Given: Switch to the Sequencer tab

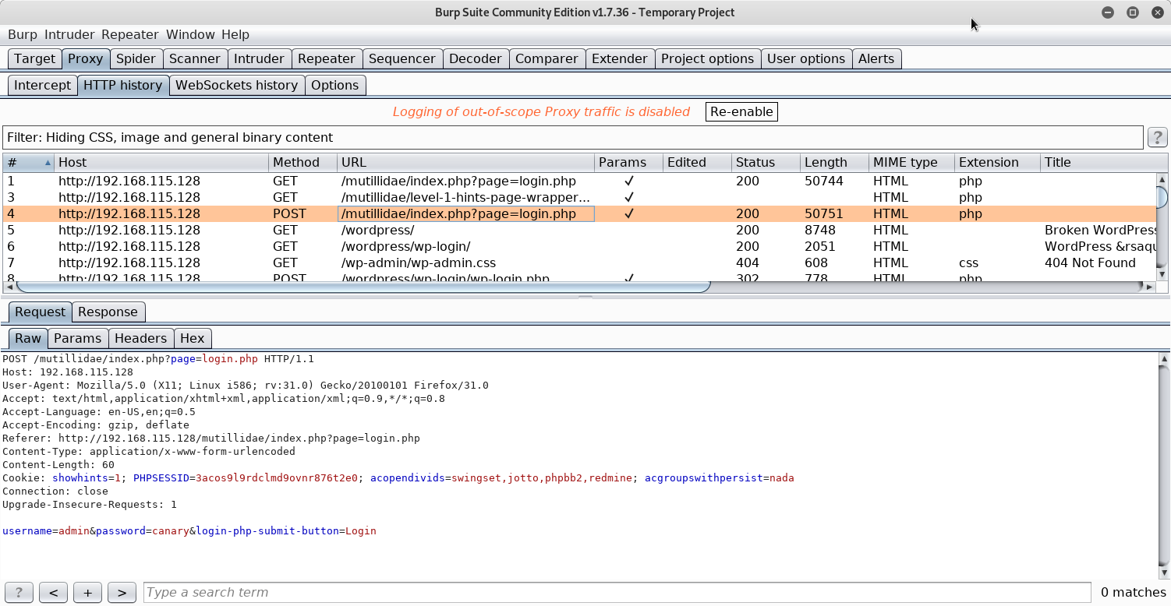Looking at the screenshot, I should pyautogui.click(x=402, y=59).
